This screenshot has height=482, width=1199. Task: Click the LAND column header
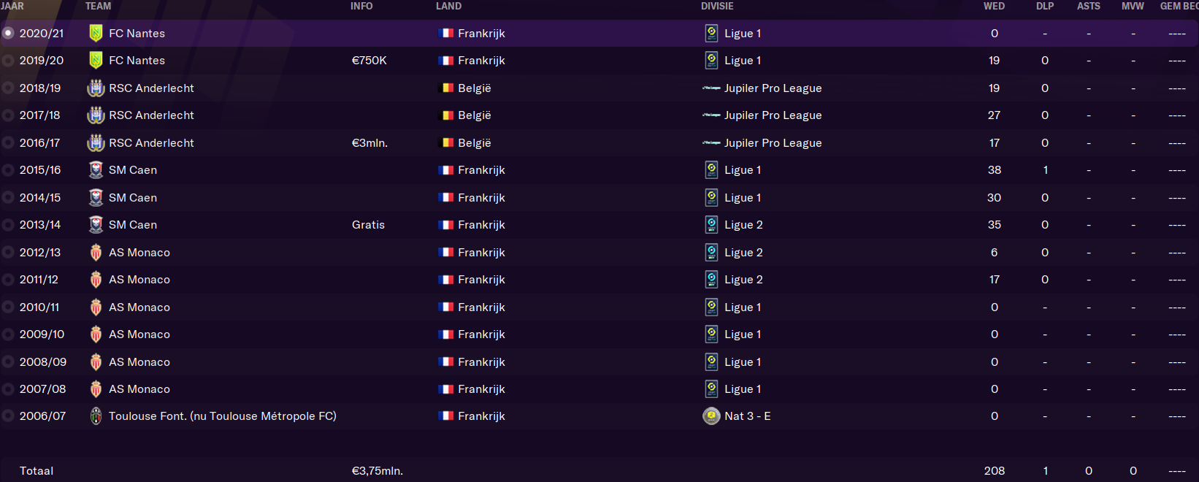[448, 6]
